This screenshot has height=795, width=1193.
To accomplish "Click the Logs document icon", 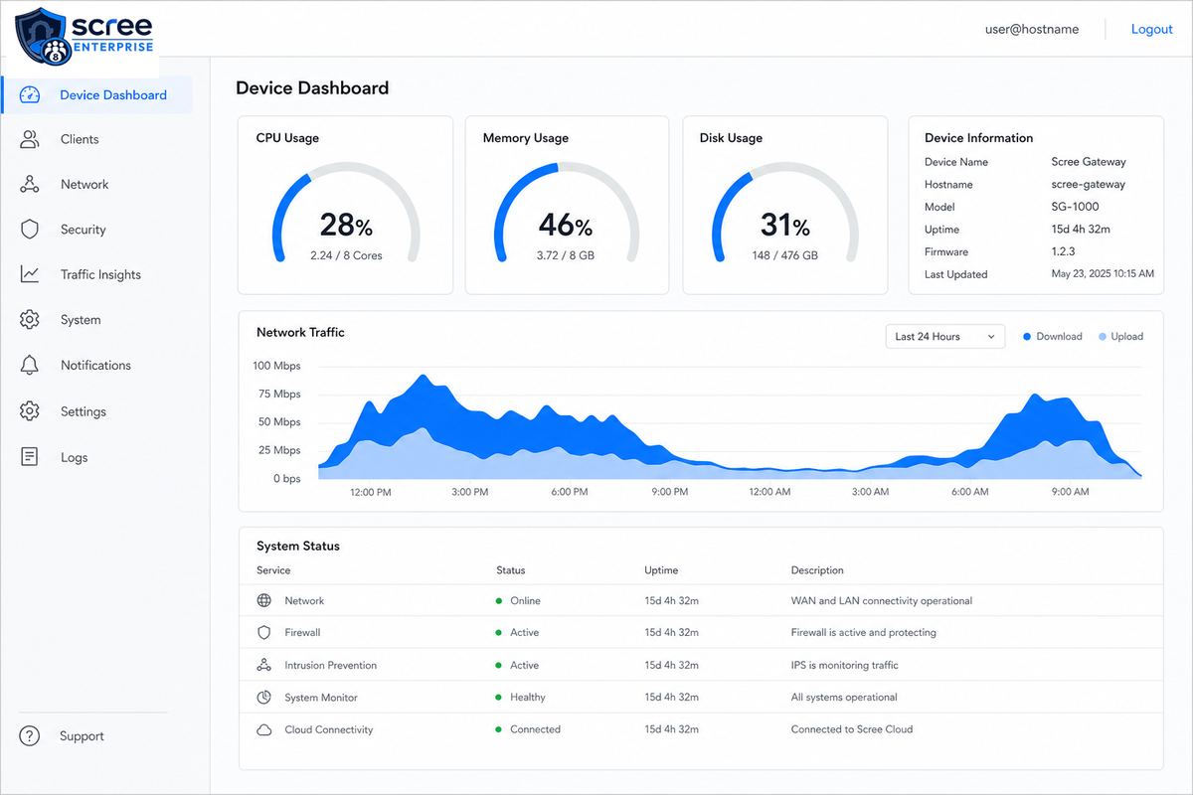I will 30,457.
